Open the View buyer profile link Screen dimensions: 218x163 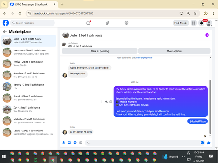pyautogui.click(x=144, y=58)
